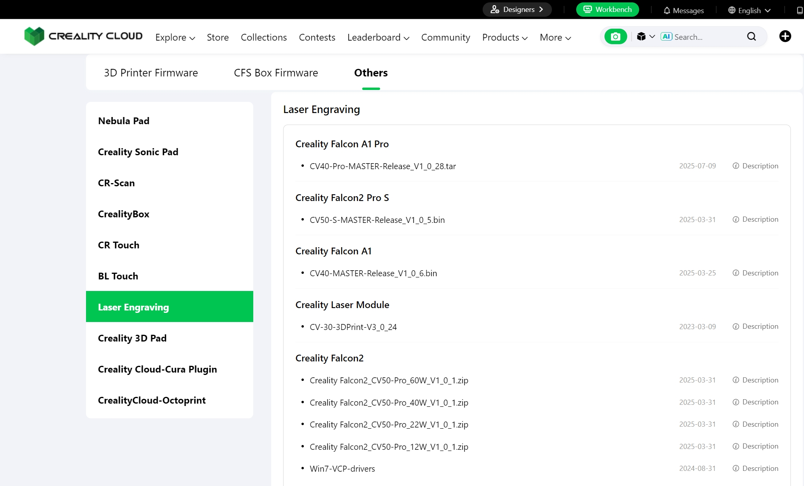The width and height of the screenshot is (804, 486).
Task: Download Creality Falcon2_CV50-Pro_40W_V1_0_1.zip
Action: pyautogui.click(x=389, y=403)
